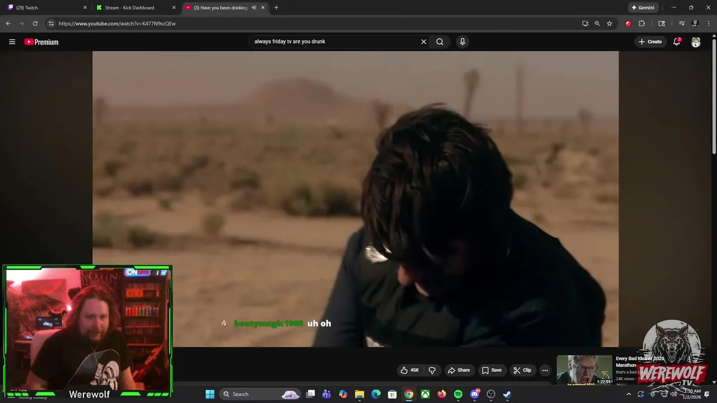Screen dimensions: 717x403
Task: Open Every Bad Idea of 2025 title
Action: [x=640, y=362]
